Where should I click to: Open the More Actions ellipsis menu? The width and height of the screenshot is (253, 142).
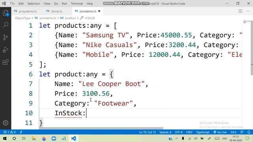248,11
